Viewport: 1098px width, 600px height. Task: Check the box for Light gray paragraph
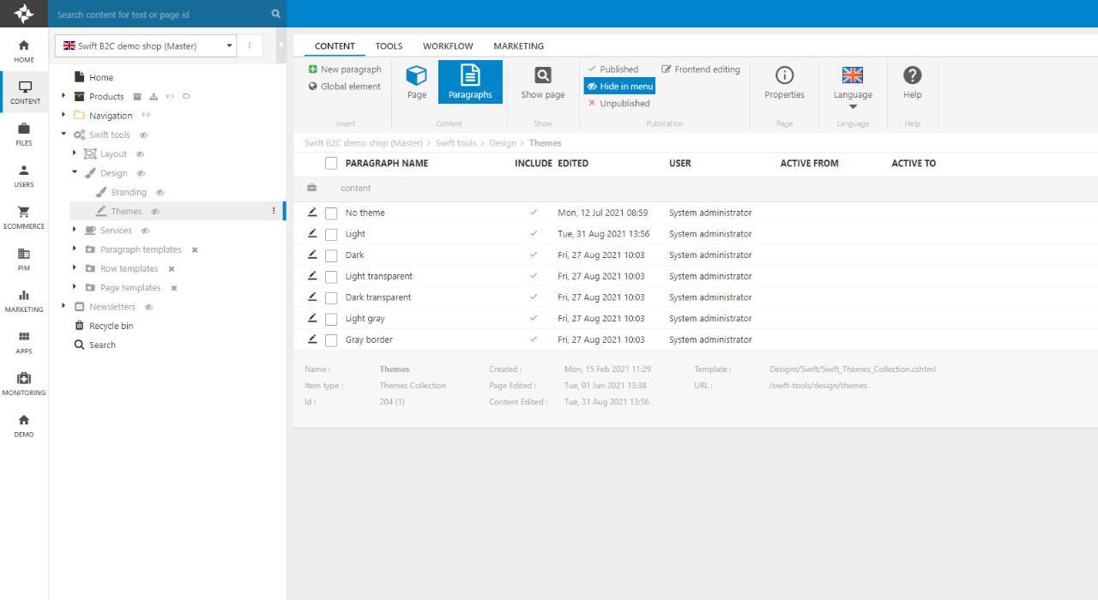[331, 319]
